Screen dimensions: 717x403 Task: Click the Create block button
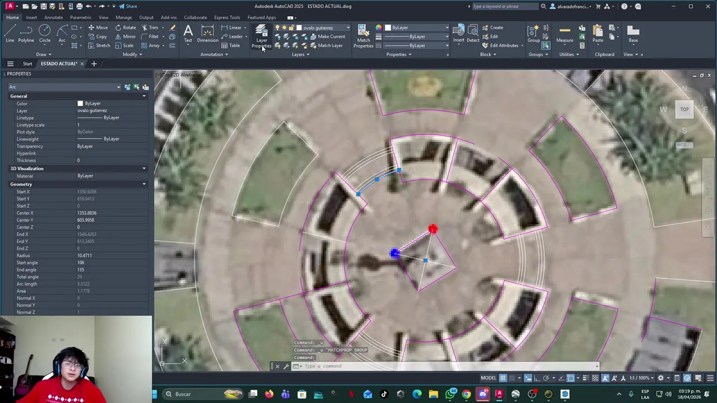492,27
